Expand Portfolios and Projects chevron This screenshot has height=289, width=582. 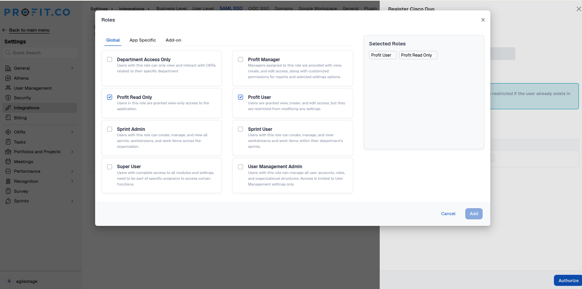pyautogui.click(x=72, y=152)
